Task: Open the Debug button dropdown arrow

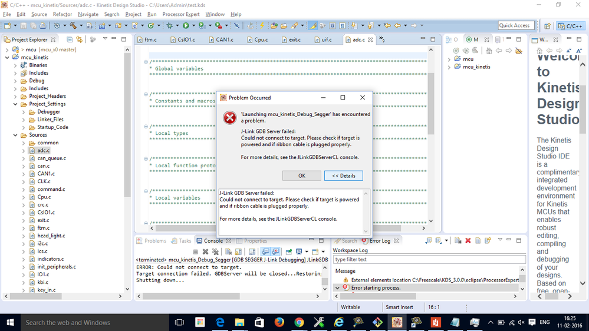Action: coord(177,25)
